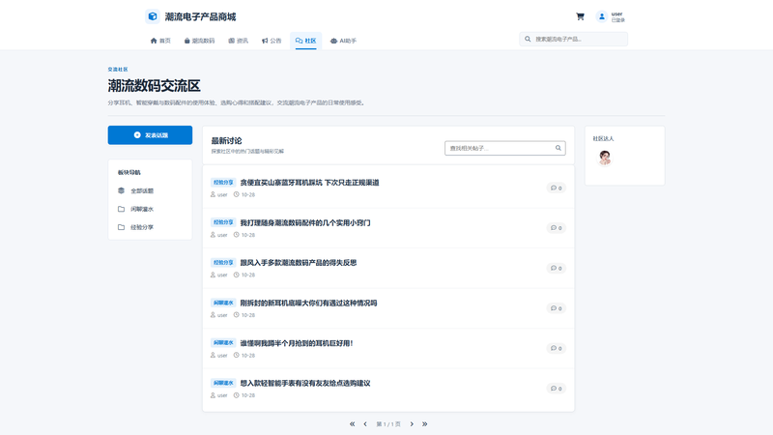The image size is (773, 435).
Task: Focus the product search field in header
Action: point(573,39)
